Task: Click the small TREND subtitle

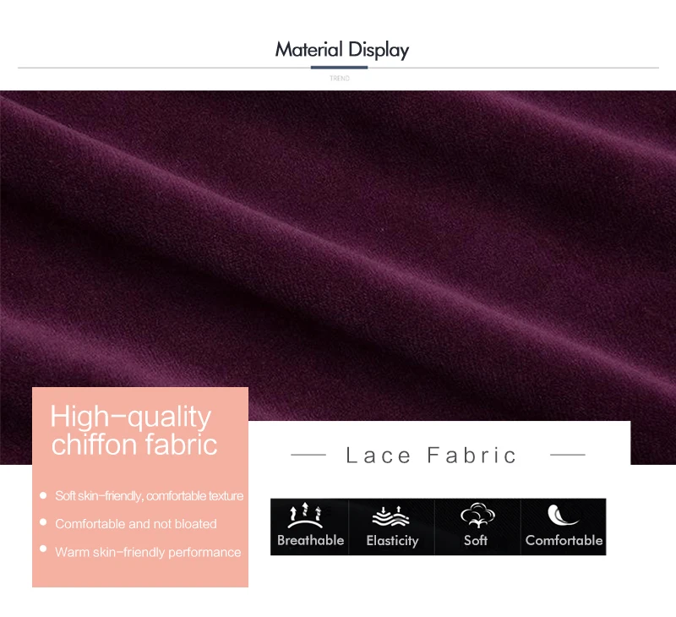Action: (340, 78)
